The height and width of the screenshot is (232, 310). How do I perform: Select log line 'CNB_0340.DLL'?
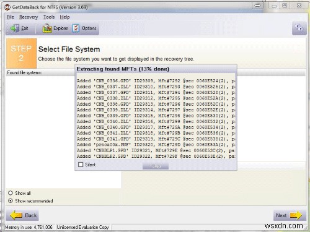point(156,121)
